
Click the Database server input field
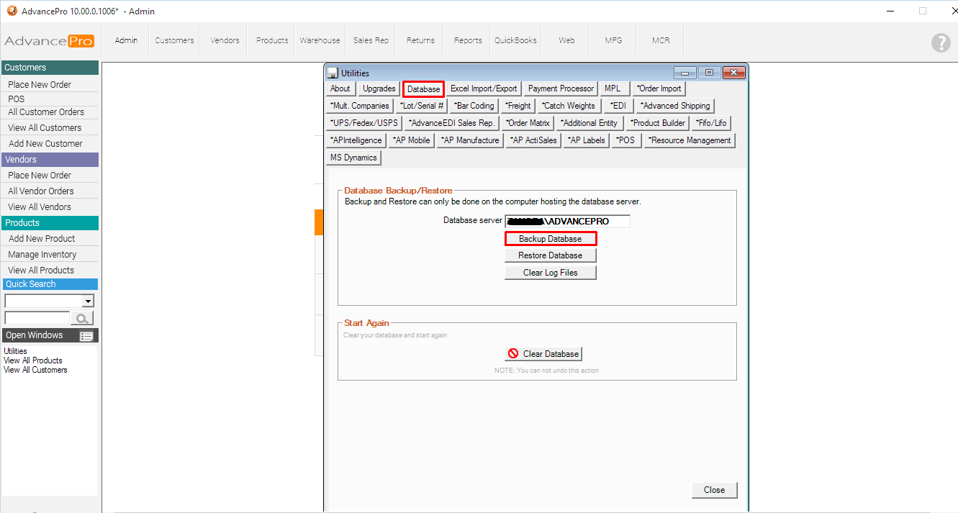coord(567,221)
